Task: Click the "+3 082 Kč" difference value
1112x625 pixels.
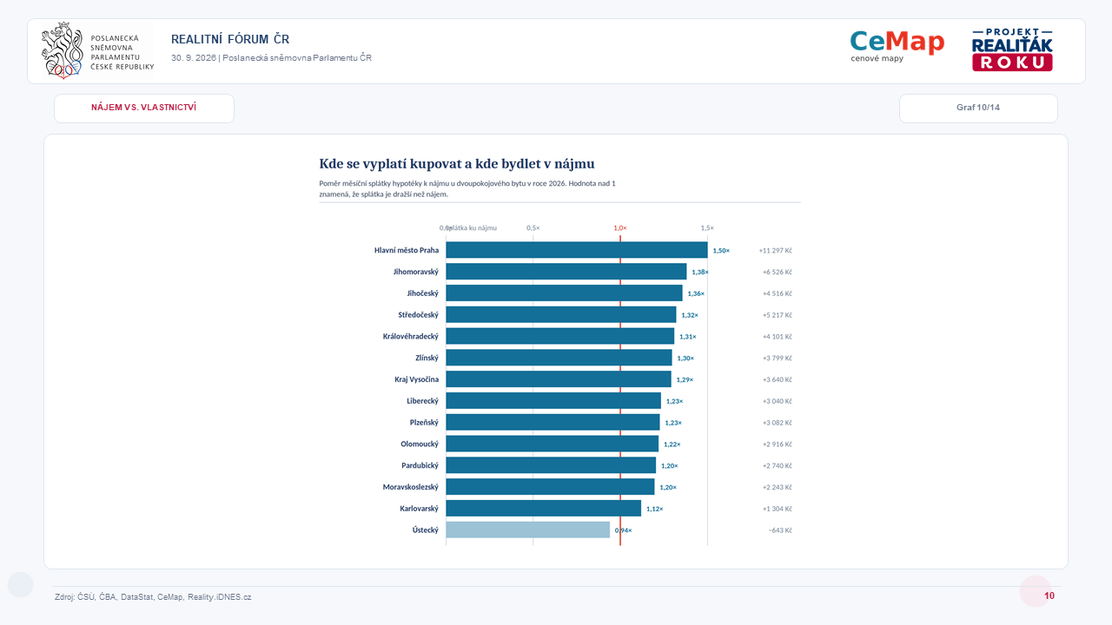Action: click(x=778, y=423)
